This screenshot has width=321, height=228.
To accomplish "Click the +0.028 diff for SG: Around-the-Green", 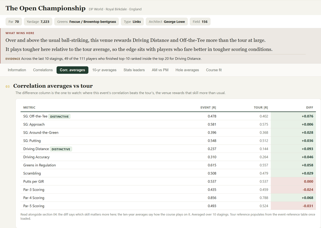I will [307, 133].
